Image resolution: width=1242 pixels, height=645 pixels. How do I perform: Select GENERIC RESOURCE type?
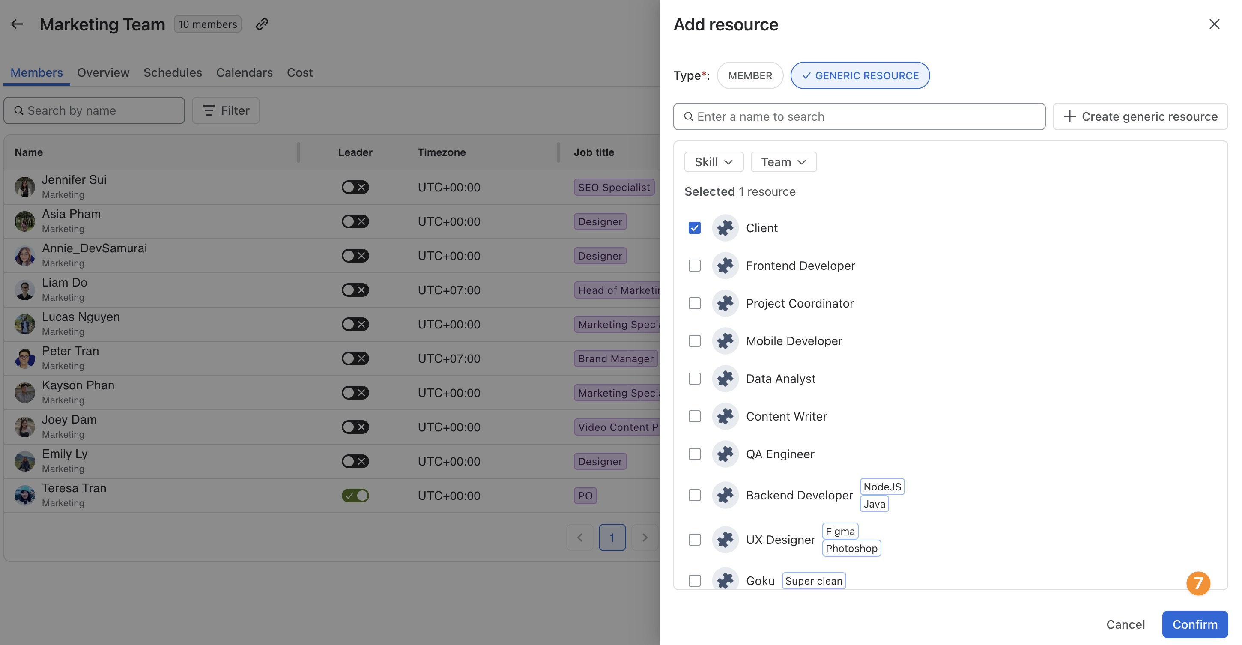coord(860,76)
